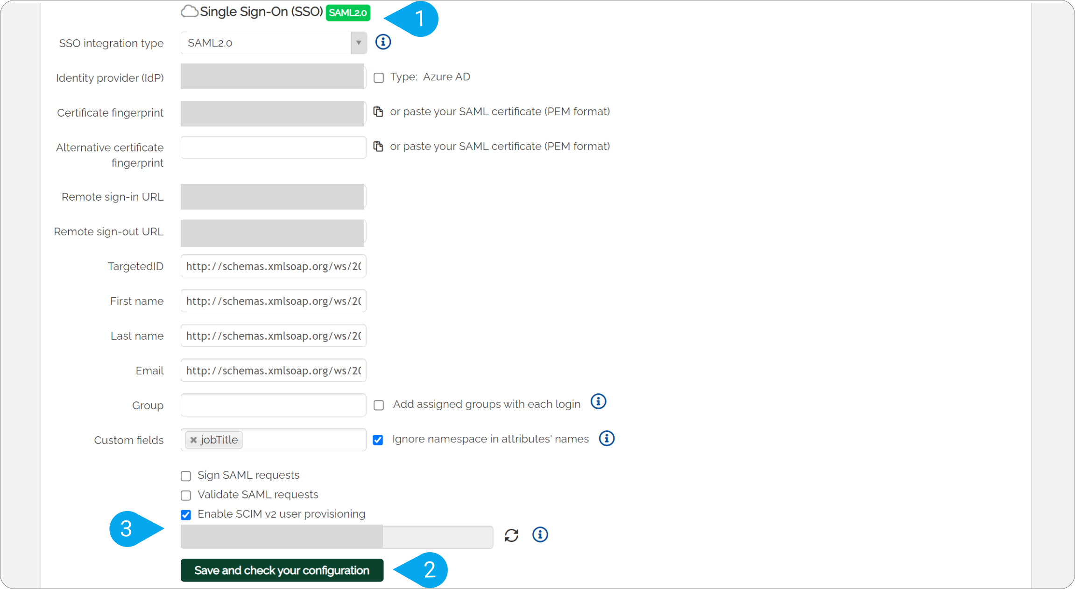This screenshot has height=589, width=1075.
Task: Click the Enable SCIM v2 user provisioning label
Action: pos(281,514)
